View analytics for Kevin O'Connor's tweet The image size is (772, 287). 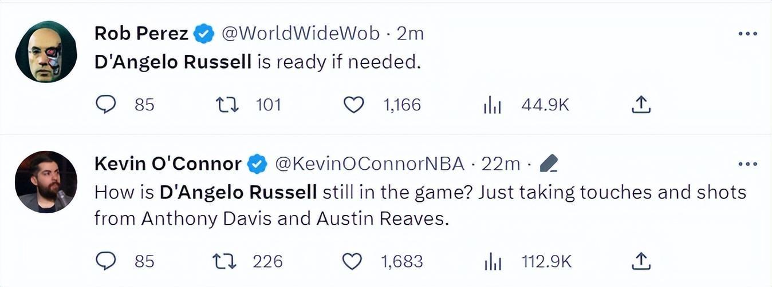(492, 261)
